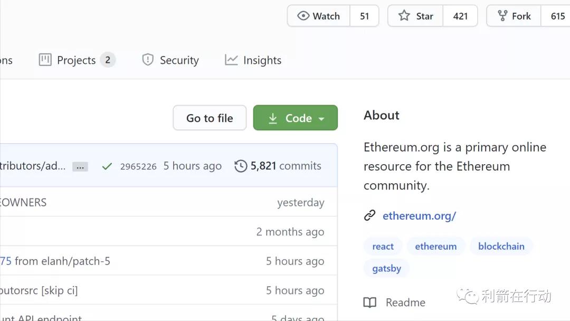Expand the green Code dropdown
The height and width of the screenshot is (321, 570).
(x=296, y=118)
